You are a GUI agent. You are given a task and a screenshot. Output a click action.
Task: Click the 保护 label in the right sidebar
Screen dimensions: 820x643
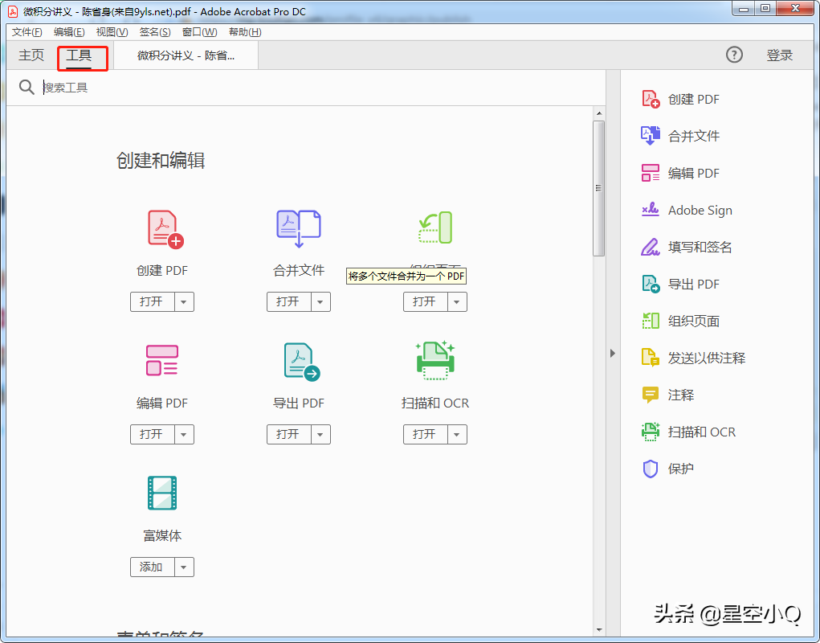coord(681,469)
